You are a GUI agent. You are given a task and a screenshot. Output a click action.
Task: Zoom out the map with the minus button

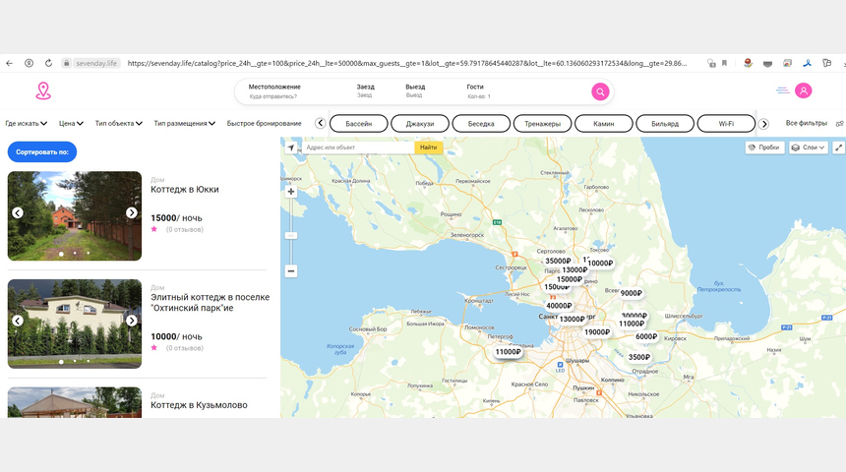291,270
